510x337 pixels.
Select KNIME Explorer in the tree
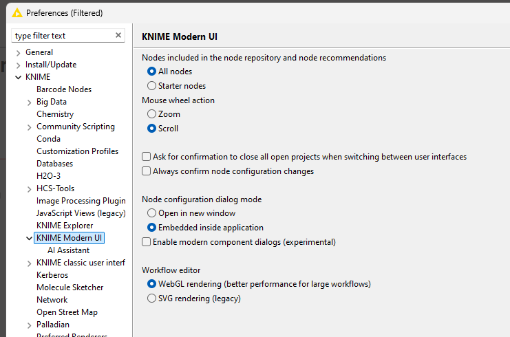pyautogui.click(x=65, y=226)
